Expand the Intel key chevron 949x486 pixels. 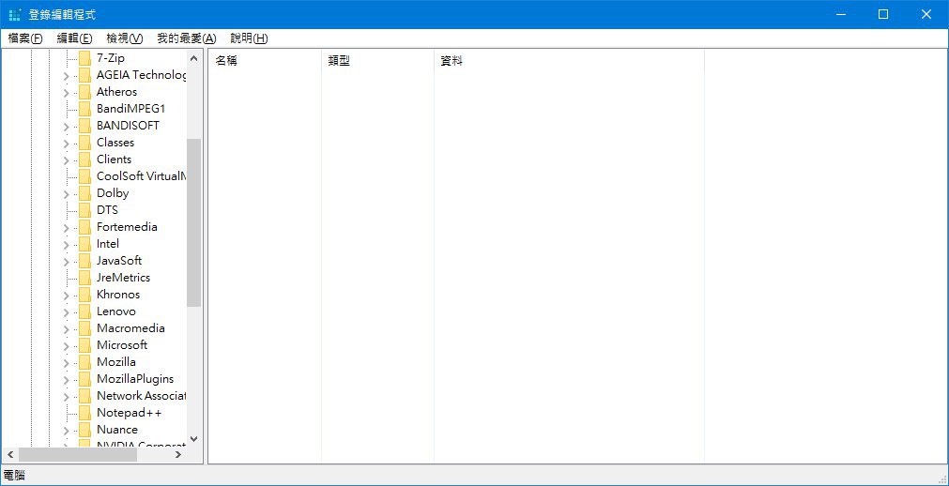[x=67, y=245]
